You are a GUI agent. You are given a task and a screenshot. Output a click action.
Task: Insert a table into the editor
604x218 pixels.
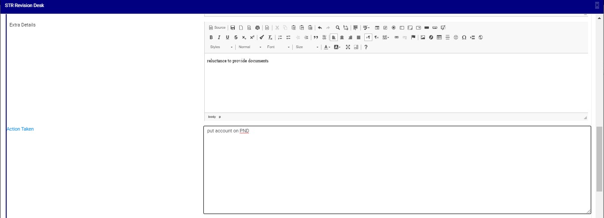click(439, 38)
